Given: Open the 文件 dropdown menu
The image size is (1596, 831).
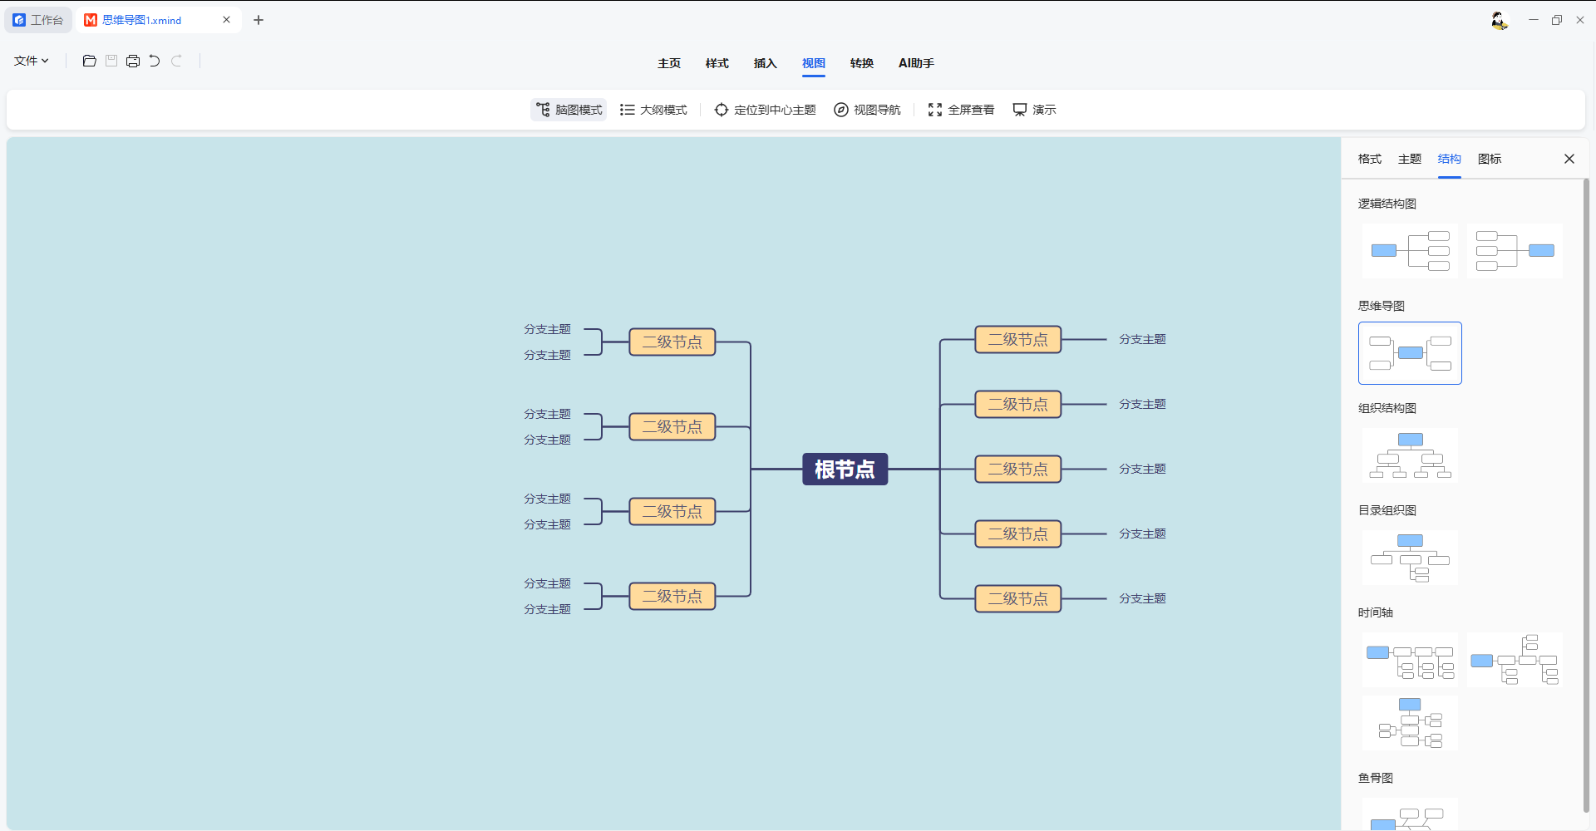Looking at the screenshot, I should (32, 61).
